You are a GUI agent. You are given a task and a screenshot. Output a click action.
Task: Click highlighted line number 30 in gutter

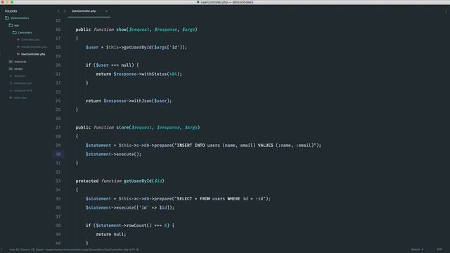[58, 154]
